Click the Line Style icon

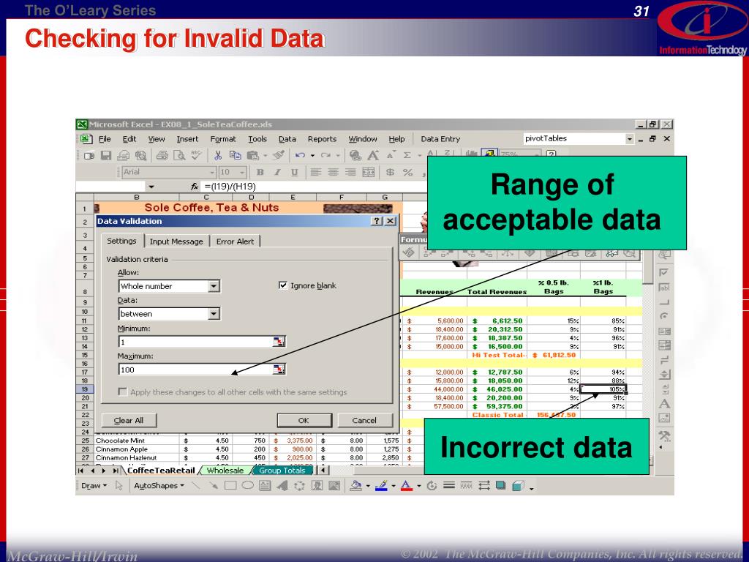coord(448,486)
